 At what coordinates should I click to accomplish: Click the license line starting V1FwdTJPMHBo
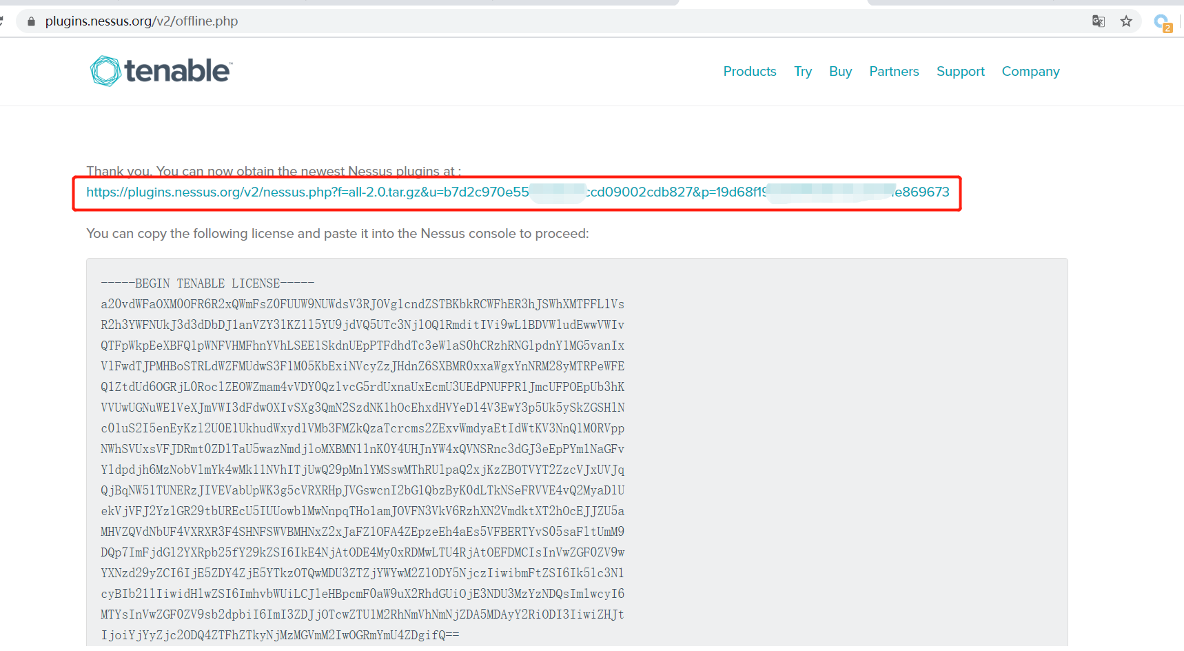coord(363,366)
